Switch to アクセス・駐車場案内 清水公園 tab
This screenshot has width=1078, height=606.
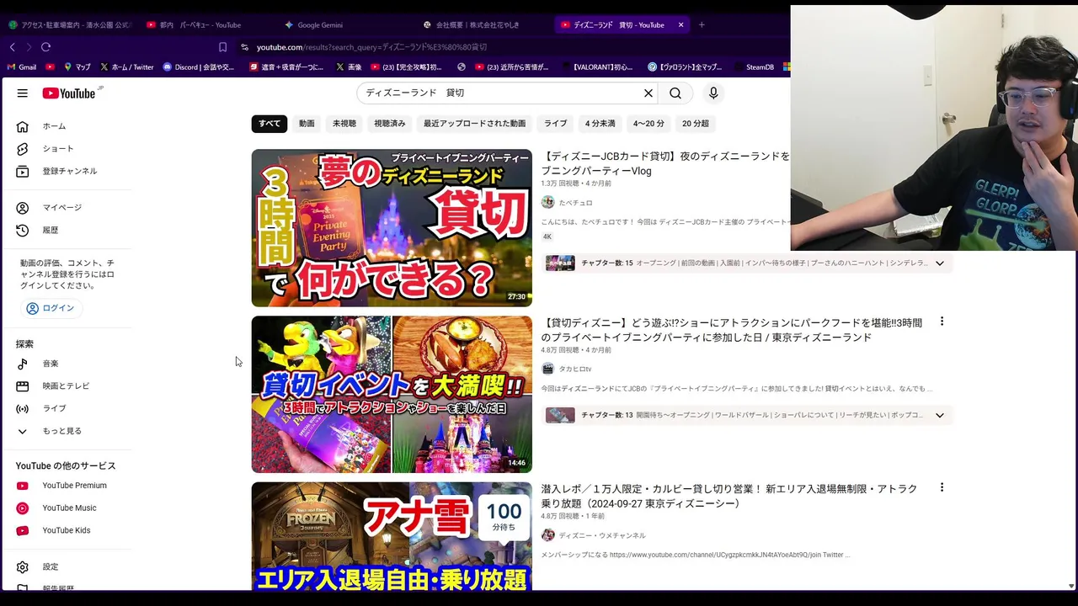[x=69, y=24]
